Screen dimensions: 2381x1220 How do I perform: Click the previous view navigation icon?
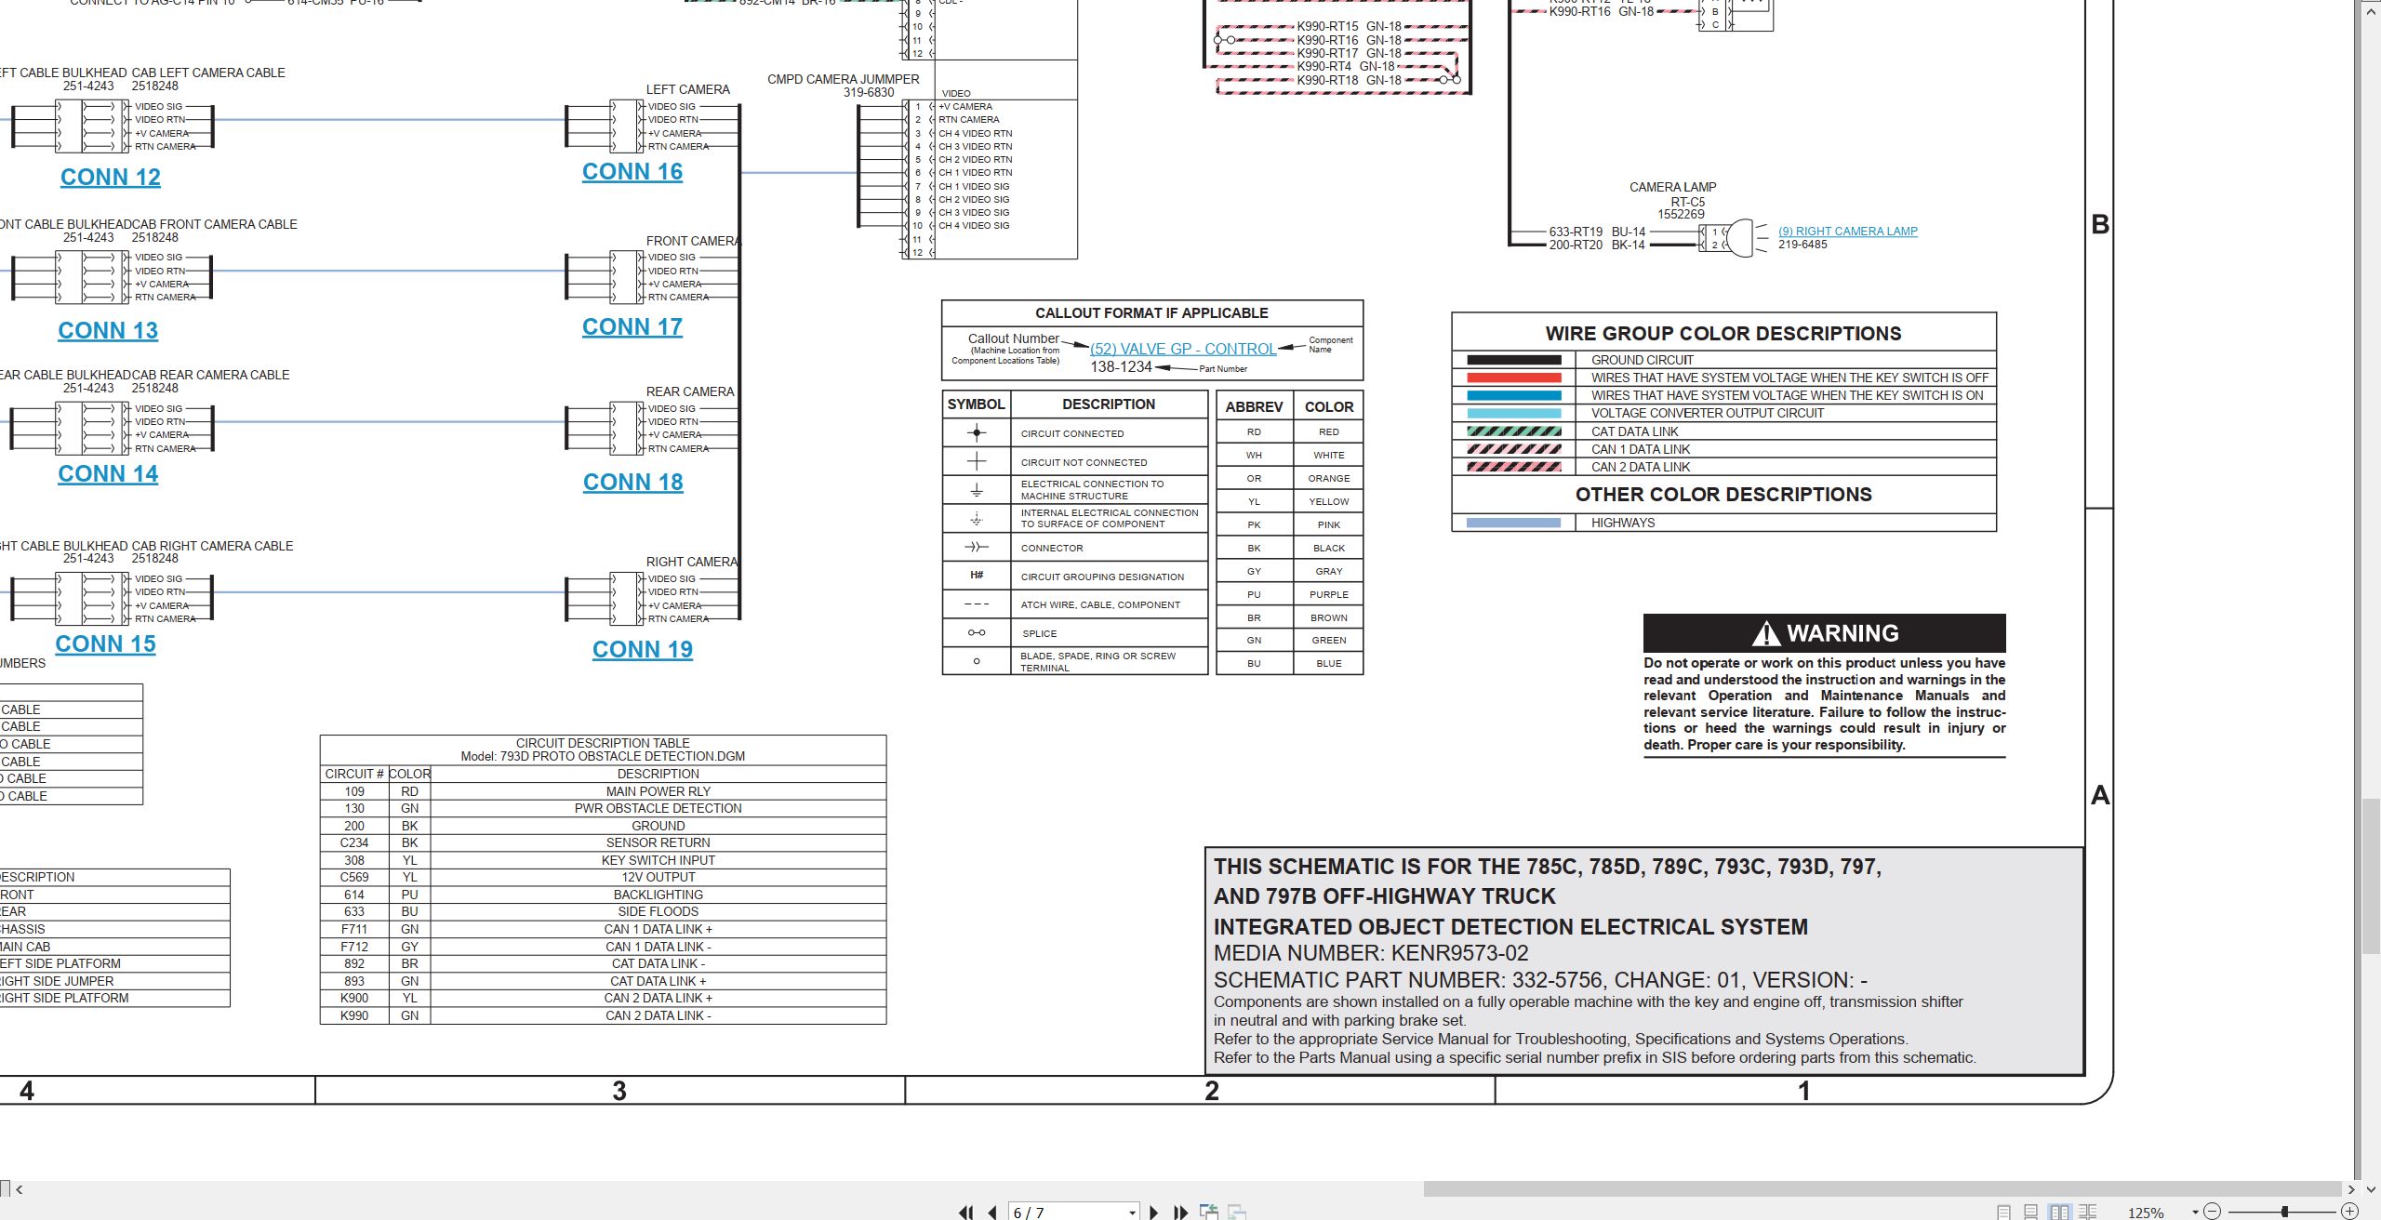coord(1209,1212)
